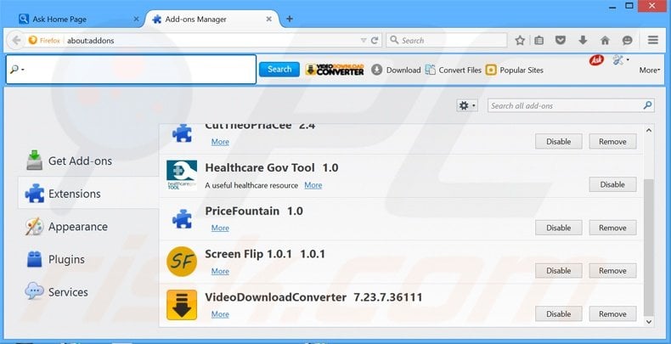Click the extensions list scrollbar thumb
671x344 pixels.
coord(649,247)
